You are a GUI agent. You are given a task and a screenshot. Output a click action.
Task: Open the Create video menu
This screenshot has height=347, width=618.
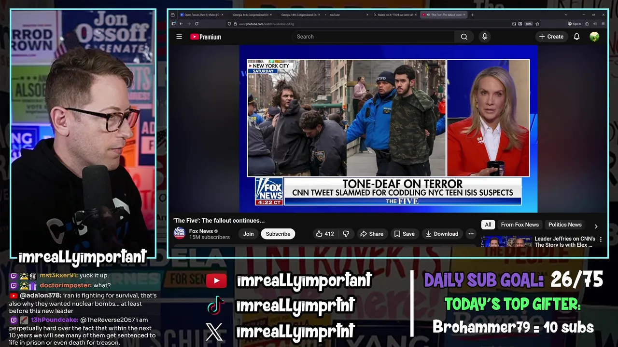551,37
